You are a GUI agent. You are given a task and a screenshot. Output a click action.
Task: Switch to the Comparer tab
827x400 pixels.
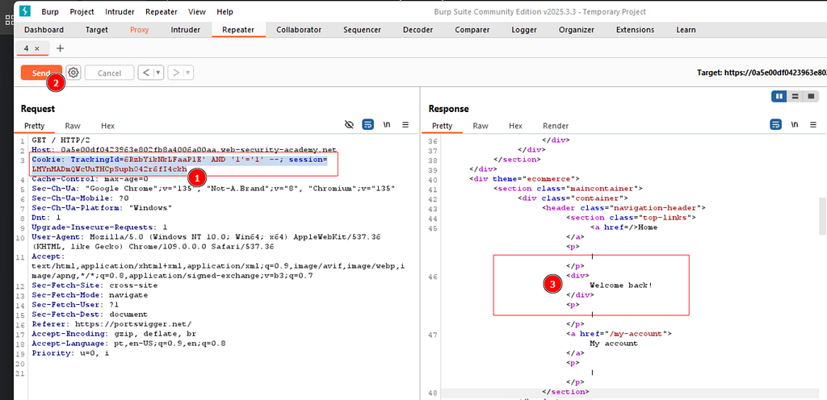coord(472,30)
